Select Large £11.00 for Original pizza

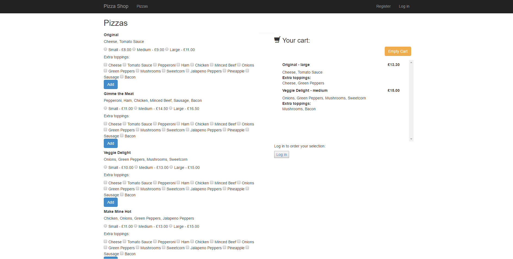pos(167,49)
